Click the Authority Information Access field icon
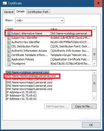The height and width of the screenshot is (131, 104). pyautogui.click(x=9, y=51)
